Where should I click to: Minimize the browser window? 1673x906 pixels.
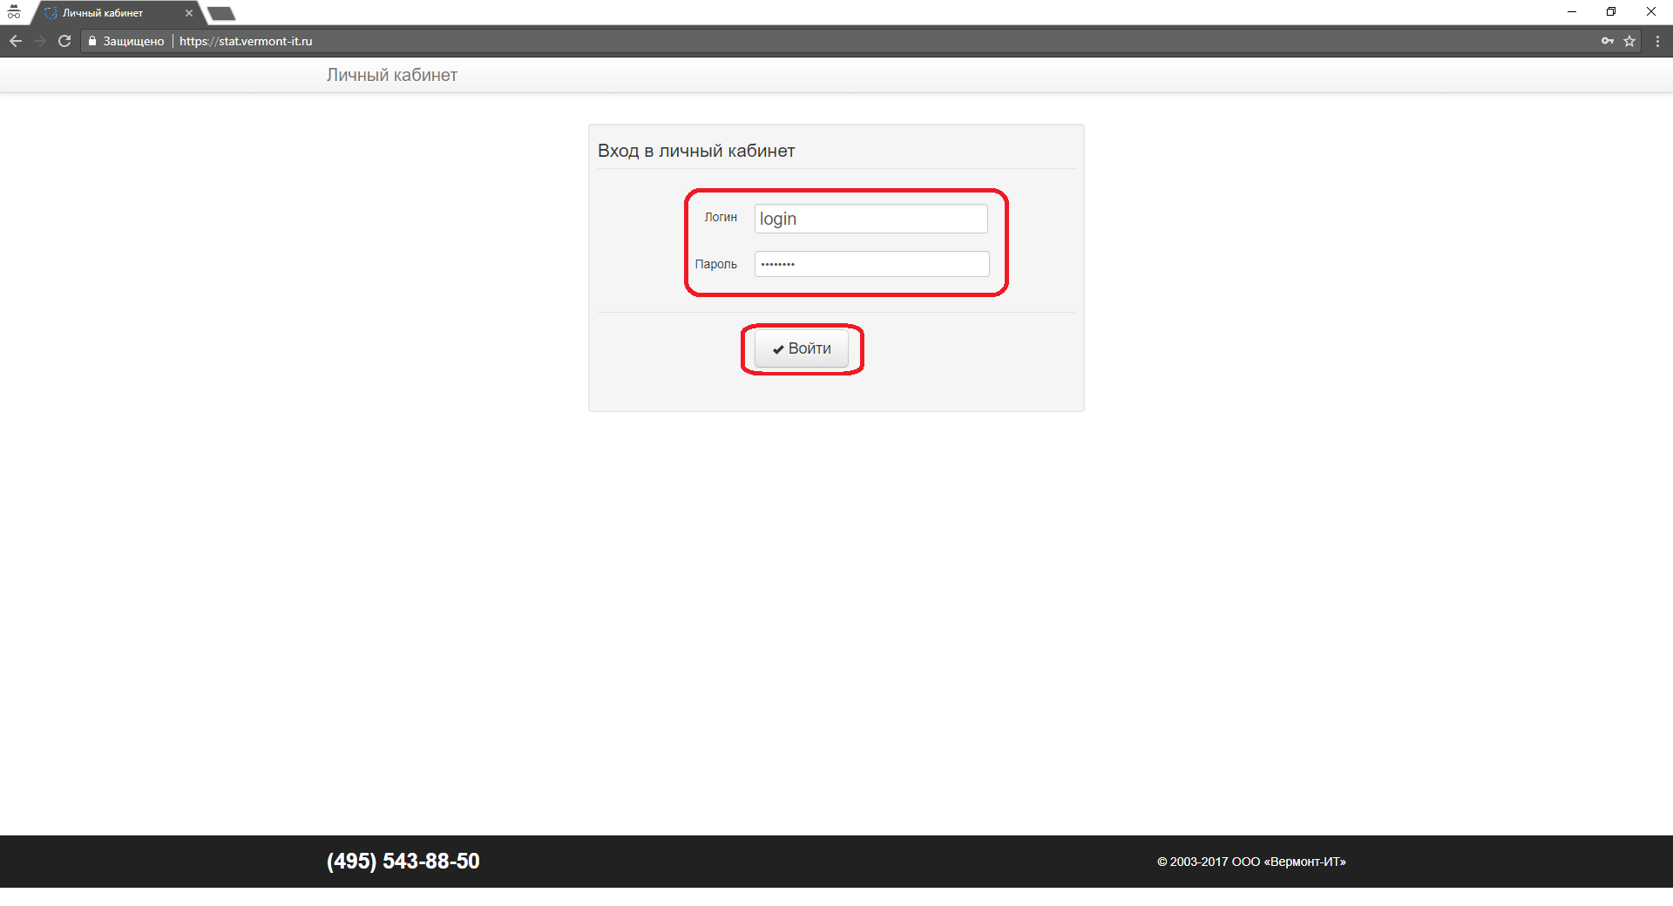pyautogui.click(x=1572, y=12)
